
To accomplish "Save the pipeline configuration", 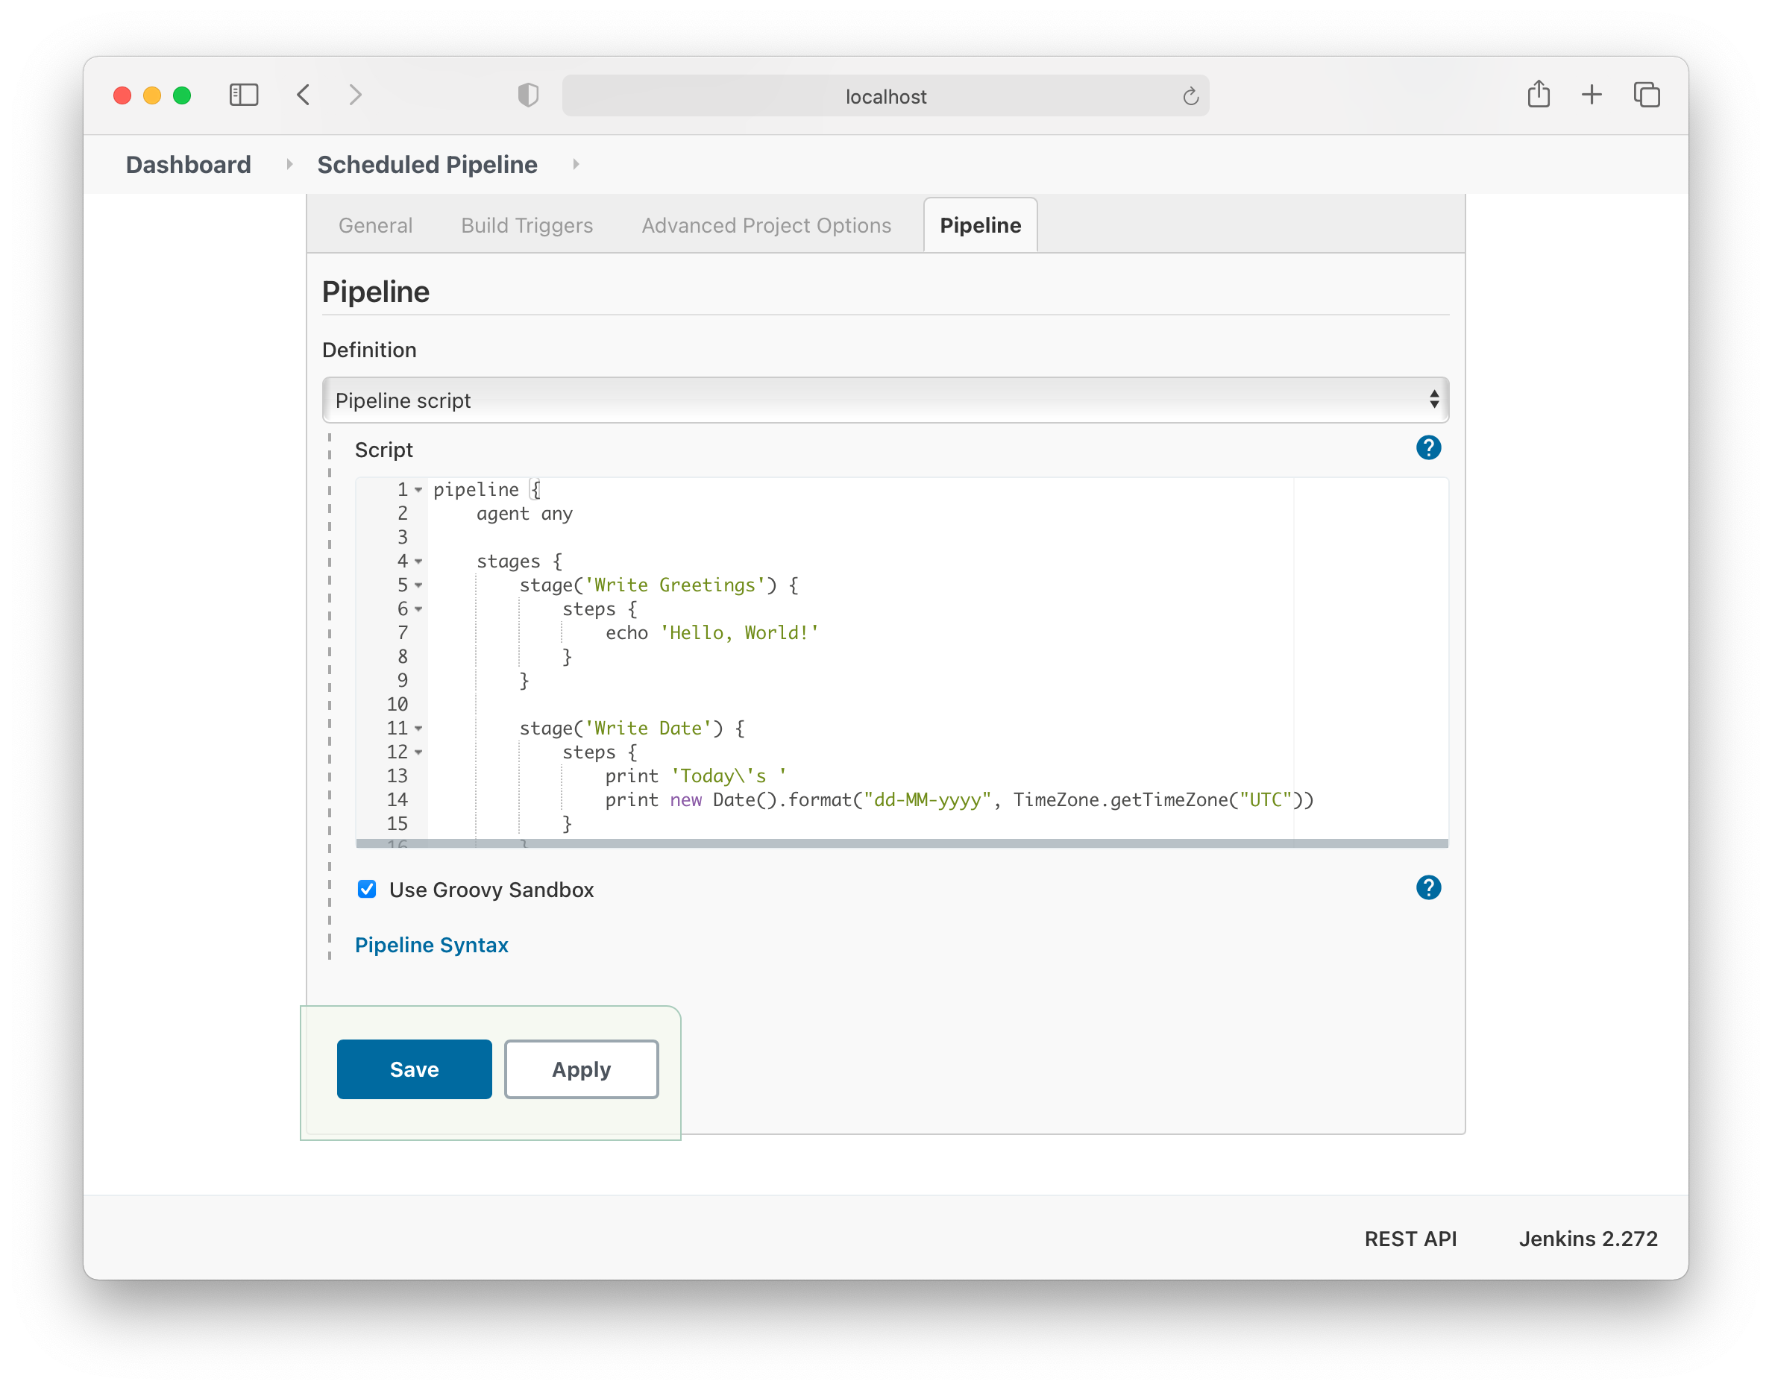I will [x=415, y=1069].
